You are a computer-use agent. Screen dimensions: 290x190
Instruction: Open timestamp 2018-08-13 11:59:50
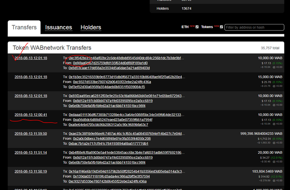point(31,133)
